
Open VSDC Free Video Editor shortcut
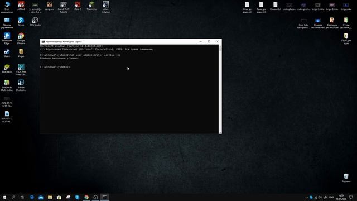tap(21, 69)
